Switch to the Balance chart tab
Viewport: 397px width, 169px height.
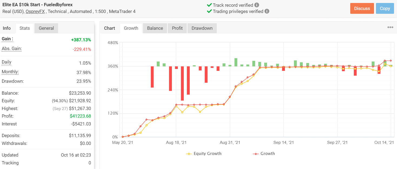155,28
